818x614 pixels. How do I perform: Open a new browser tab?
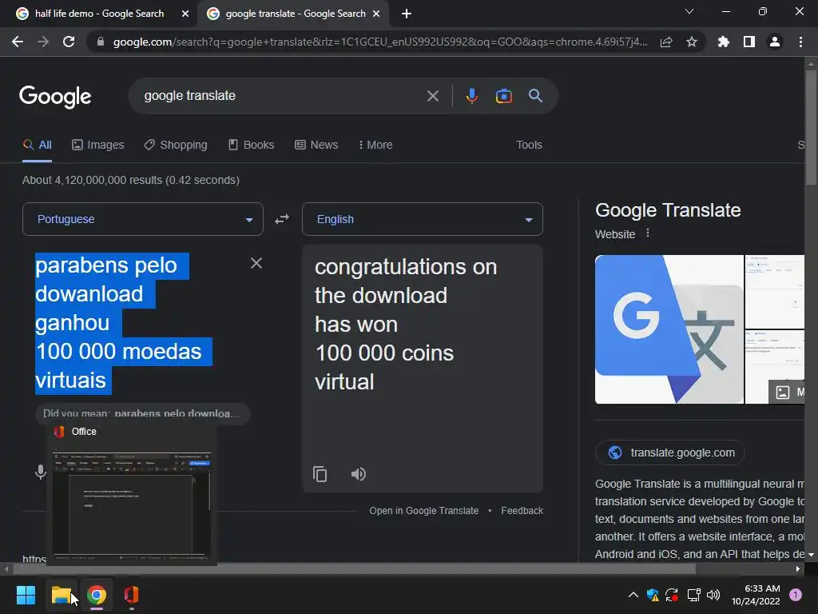407,14
